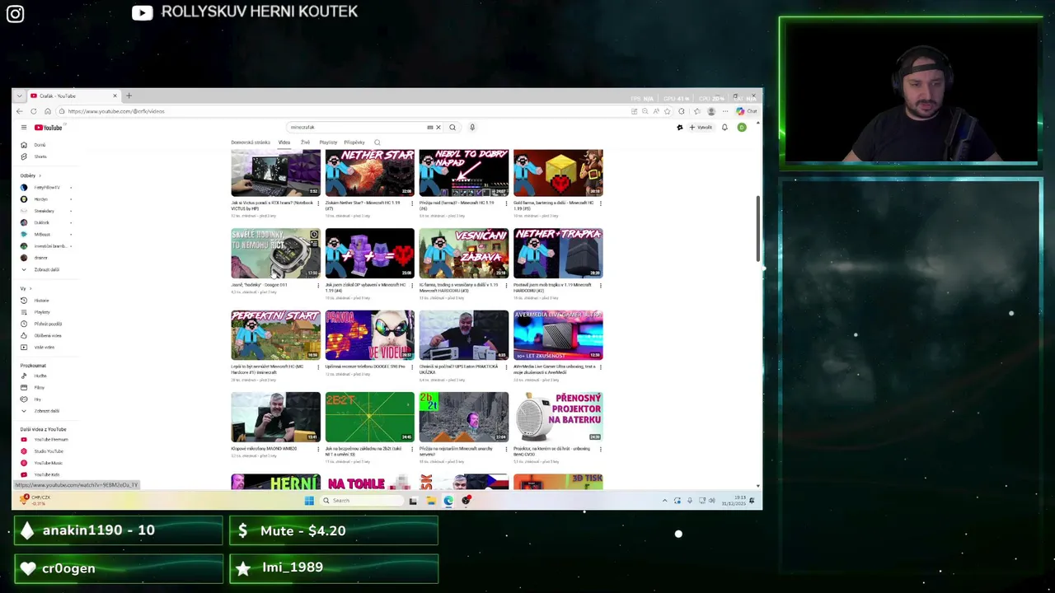Select the Videa channel tab
The height and width of the screenshot is (593, 1055).
(284, 142)
